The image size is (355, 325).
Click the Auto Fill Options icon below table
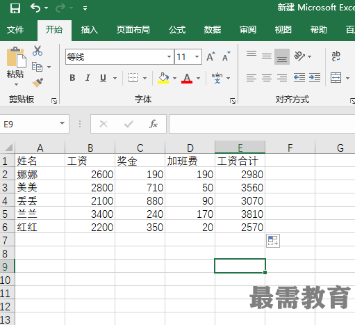tap(273, 241)
